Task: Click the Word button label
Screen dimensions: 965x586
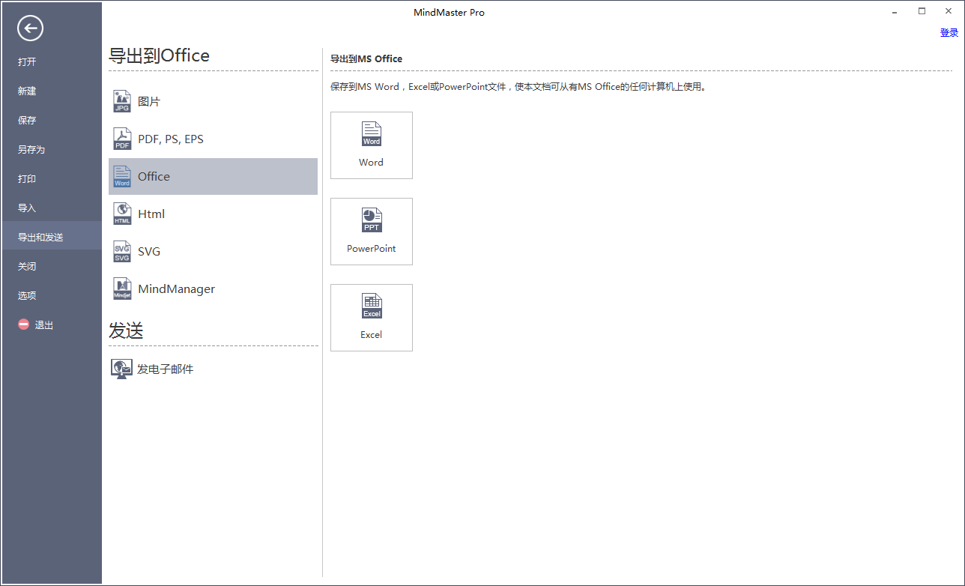Action: coord(371,162)
